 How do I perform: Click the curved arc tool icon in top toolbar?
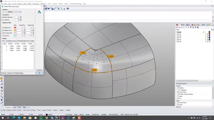pos(56,9)
